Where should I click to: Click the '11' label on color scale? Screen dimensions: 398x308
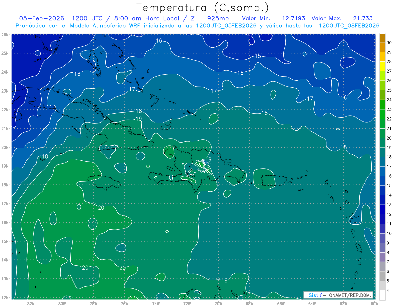coord(389,224)
